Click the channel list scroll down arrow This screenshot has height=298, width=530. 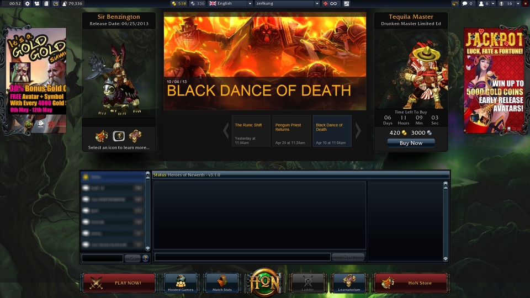point(148,248)
